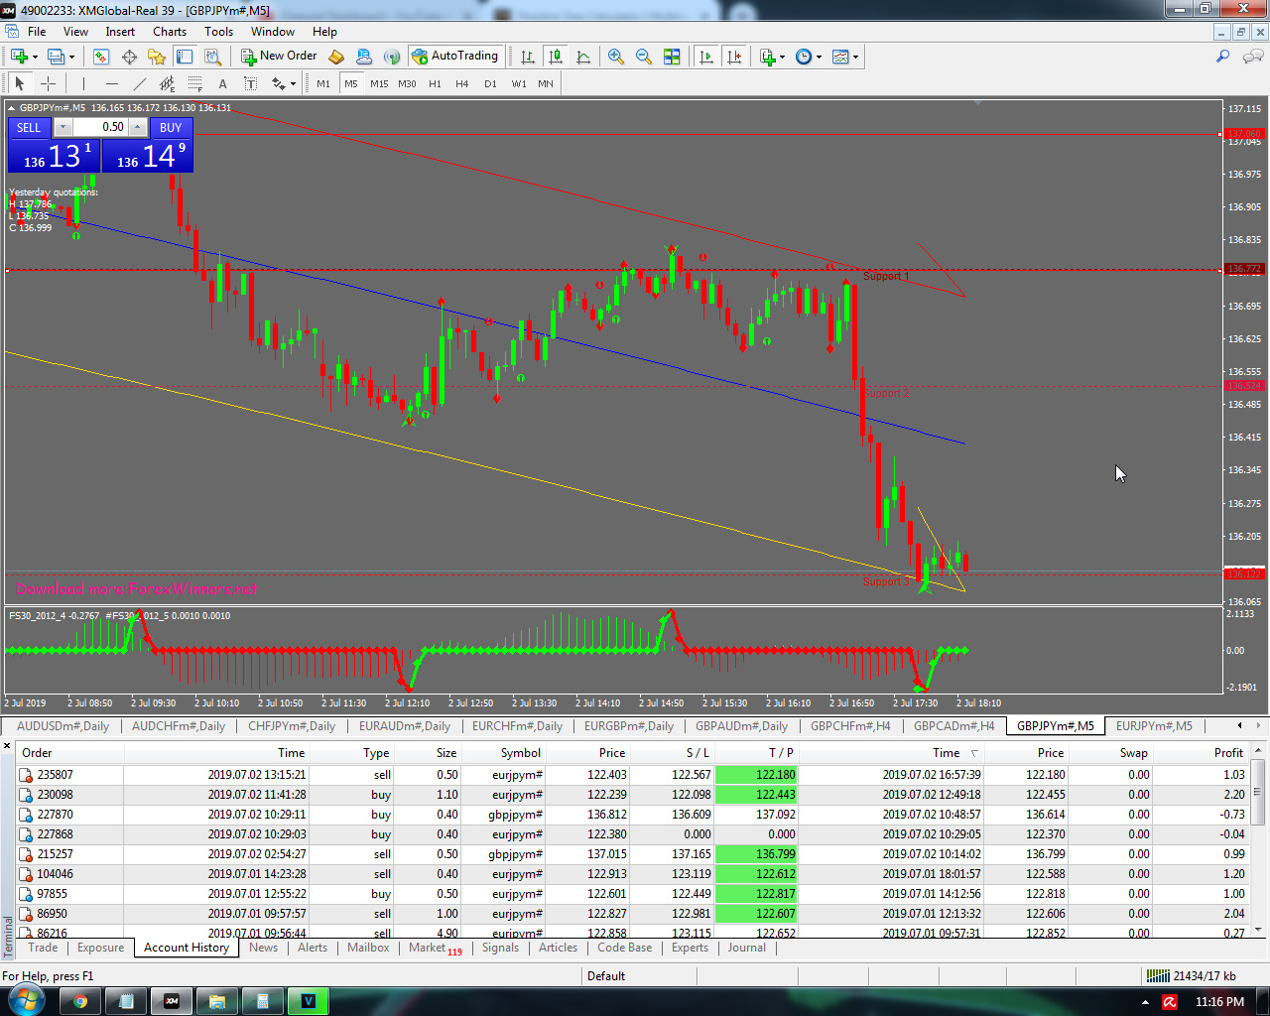
Task: Toggle AutoTrading on or off
Action: 455,57
